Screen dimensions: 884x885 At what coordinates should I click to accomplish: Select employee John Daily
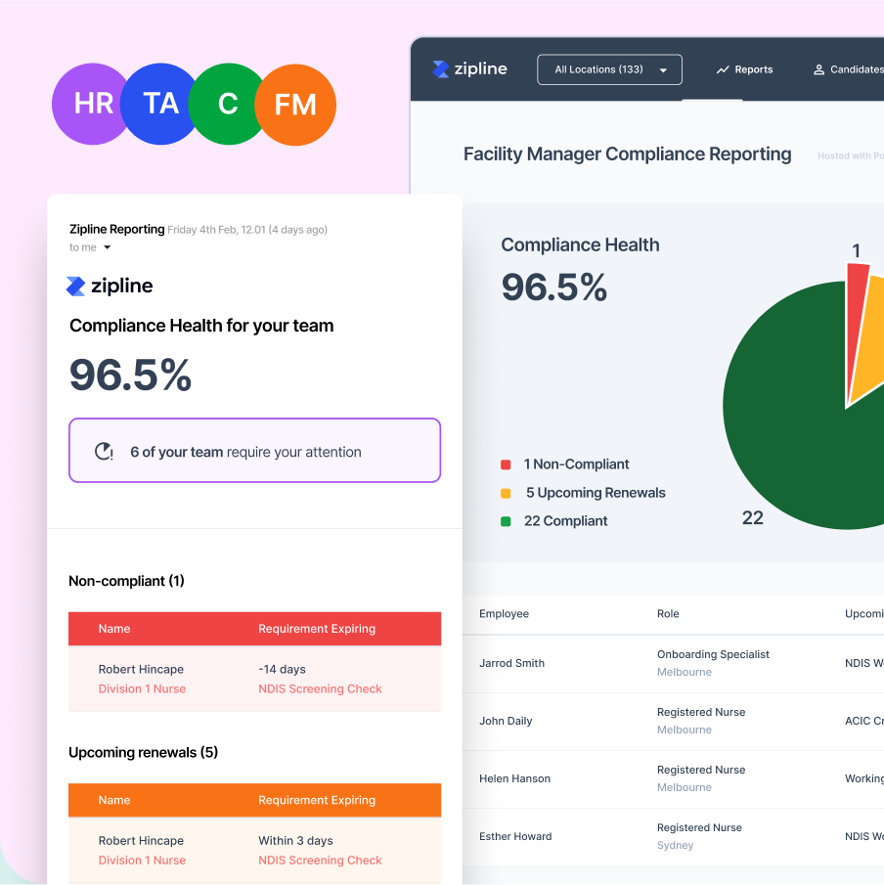point(506,721)
